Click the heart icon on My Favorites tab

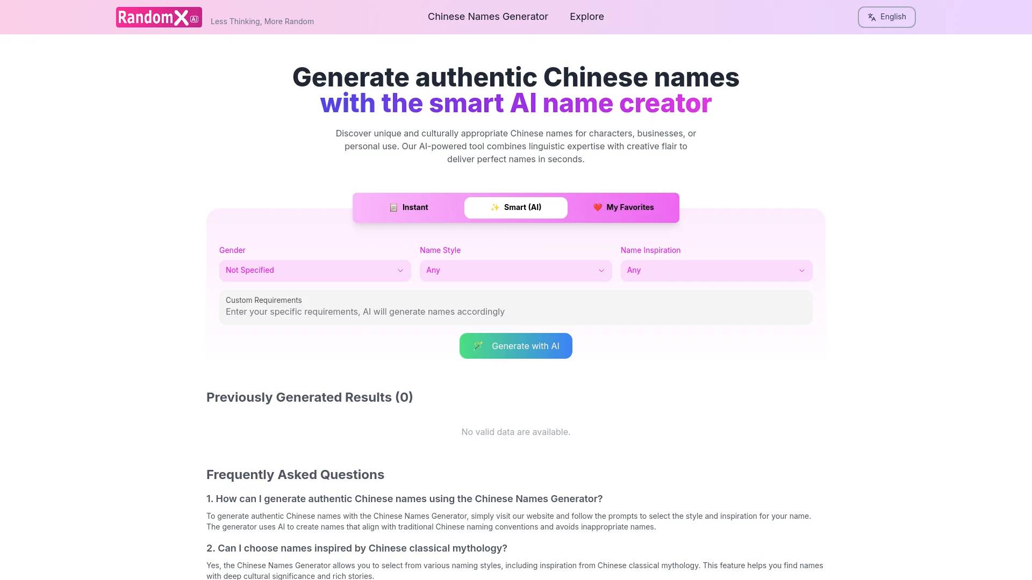(597, 207)
